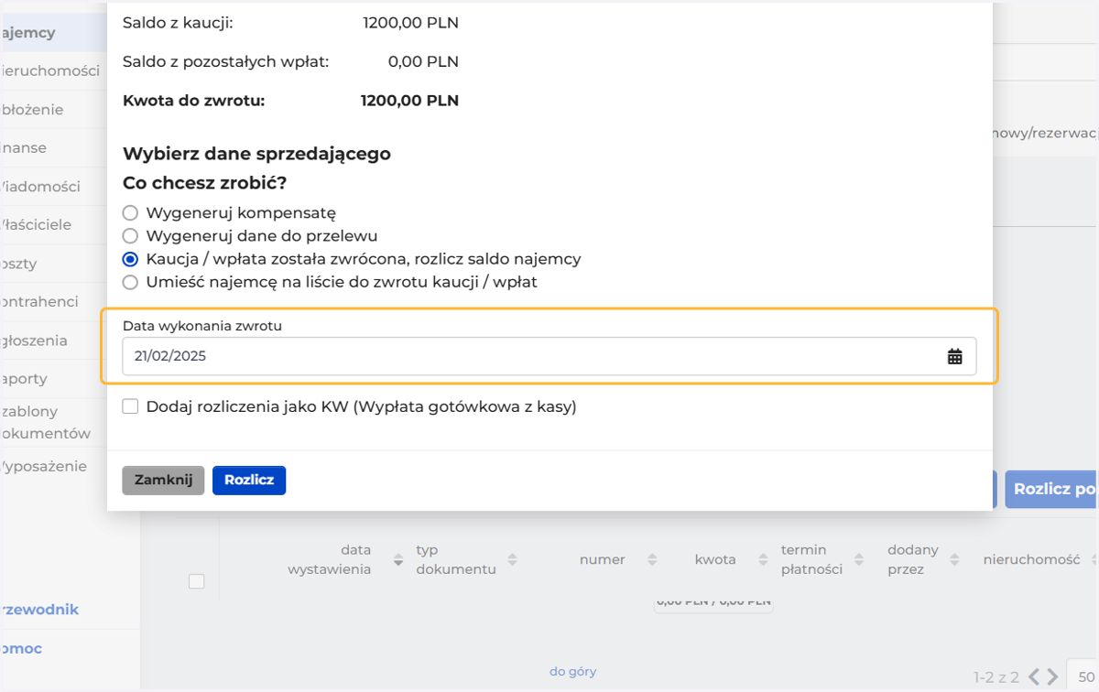Open Szablony dokumentów in the sidebar

click(46, 422)
